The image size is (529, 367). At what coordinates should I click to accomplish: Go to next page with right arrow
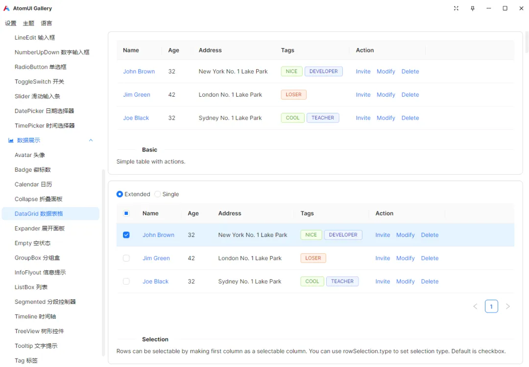507,307
